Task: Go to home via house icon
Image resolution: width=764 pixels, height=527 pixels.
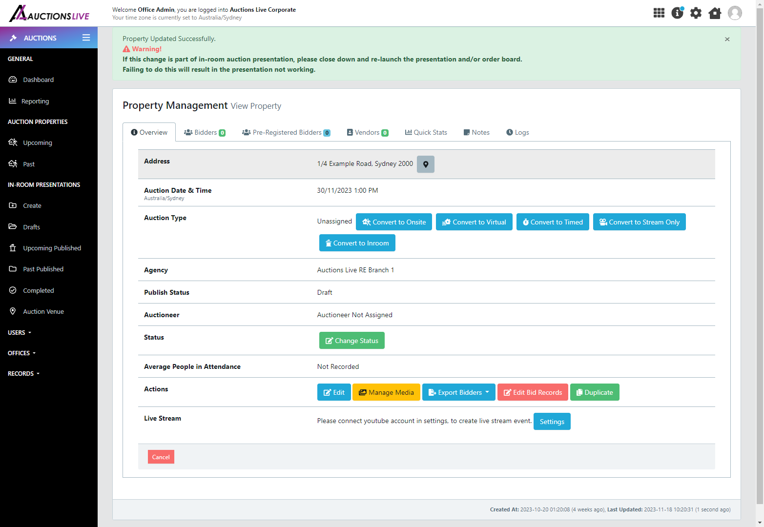Action: [715, 13]
